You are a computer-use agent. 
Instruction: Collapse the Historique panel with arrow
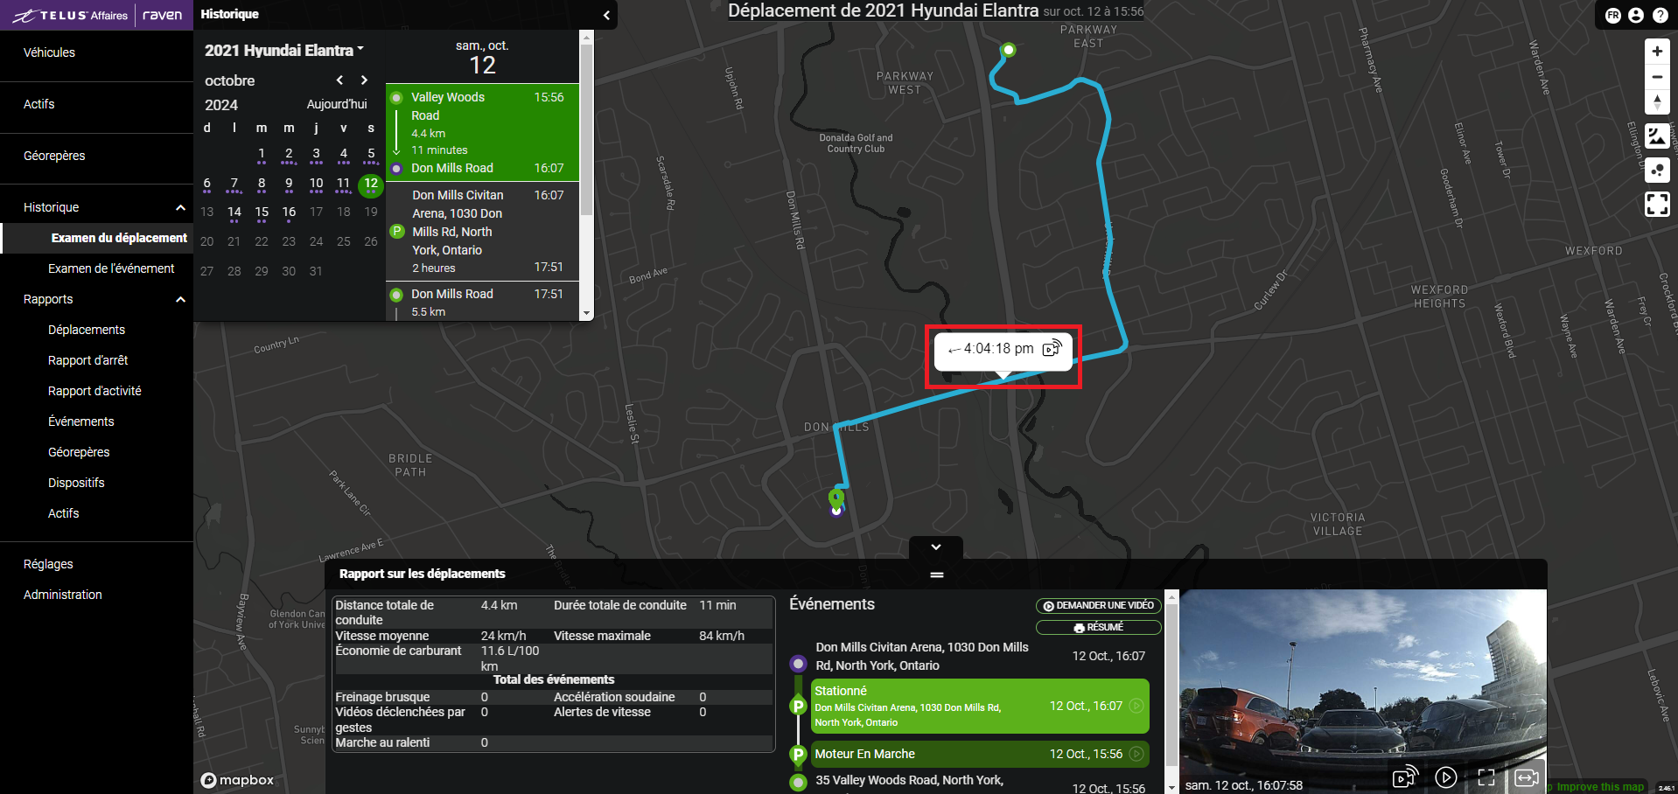click(606, 15)
